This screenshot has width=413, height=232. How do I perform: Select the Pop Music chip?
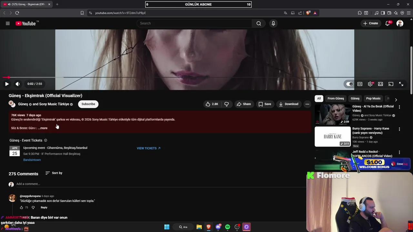pos(373,99)
